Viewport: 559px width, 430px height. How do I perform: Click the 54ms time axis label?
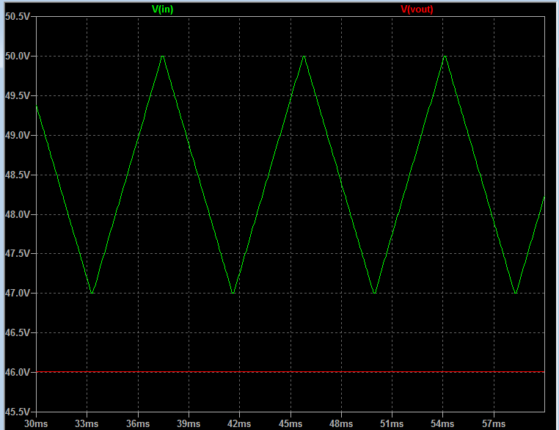[x=442, y=423]
